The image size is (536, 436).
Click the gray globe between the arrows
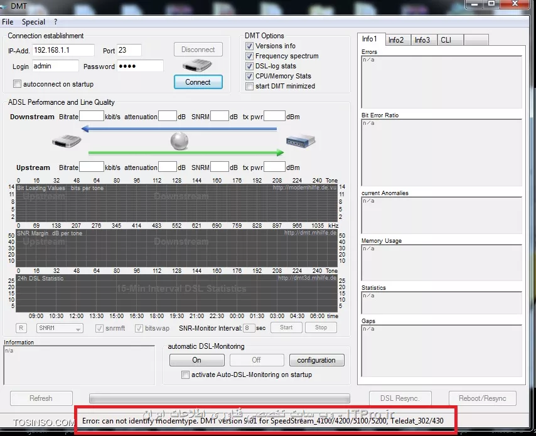point(180,141)
